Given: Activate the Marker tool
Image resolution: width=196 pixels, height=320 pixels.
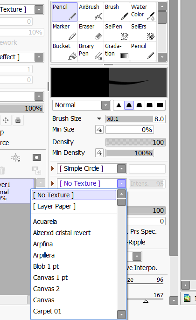Looking at the screenshot, I should tap(64, 31).
